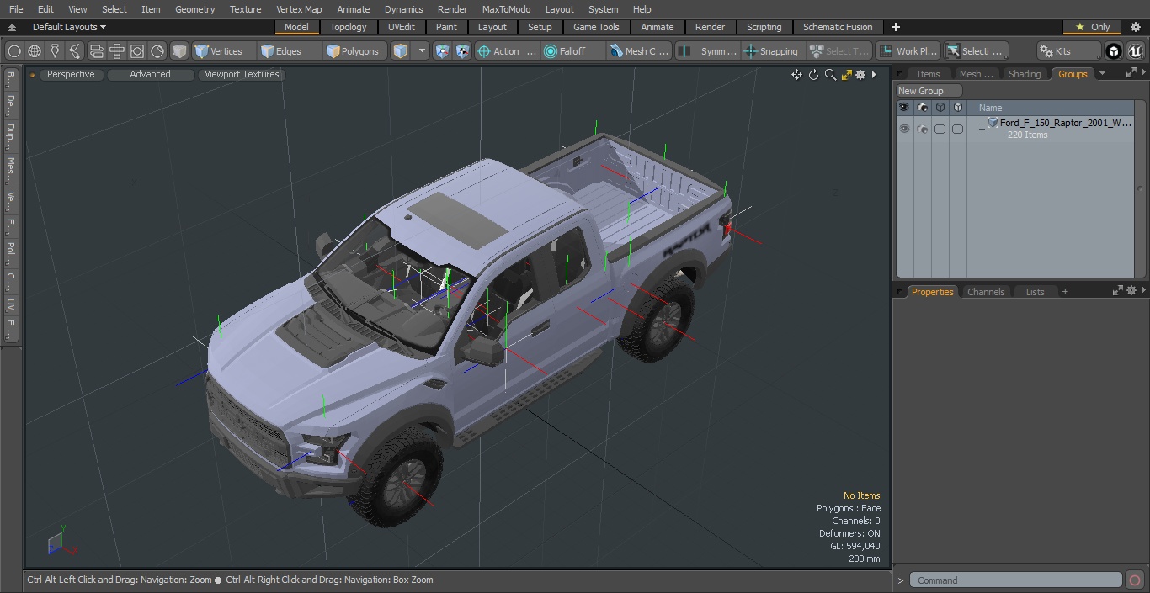Click the cross-shaped box primitive icon
Screen dimensions: 1150x593
click(117, 51)
